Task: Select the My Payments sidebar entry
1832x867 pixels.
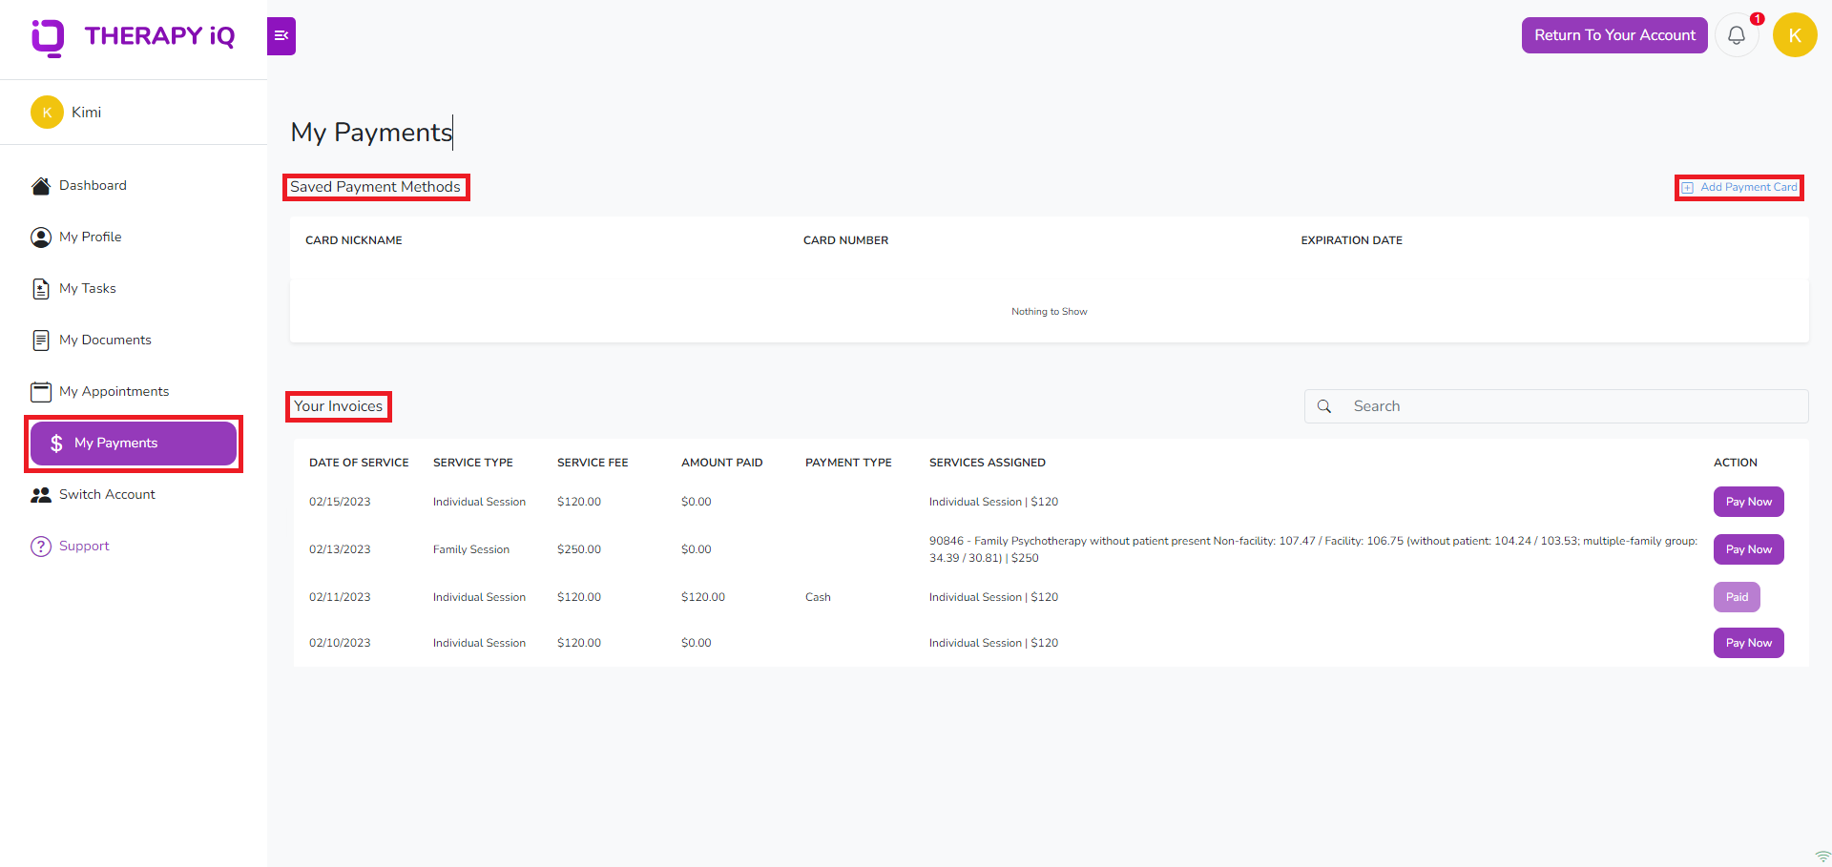Action: pyautogui.click(x=133, y=443)
